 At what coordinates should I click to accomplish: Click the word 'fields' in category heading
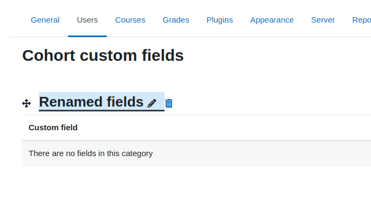pos(125,102)
